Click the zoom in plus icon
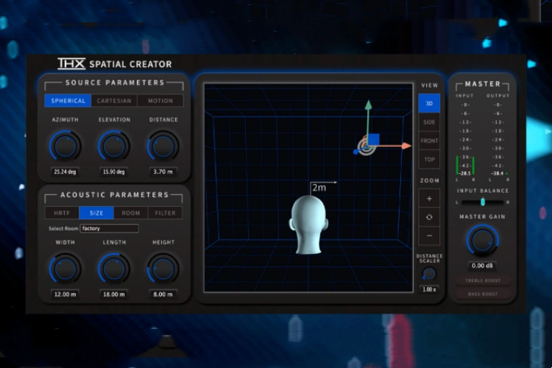 coord(429,199)
